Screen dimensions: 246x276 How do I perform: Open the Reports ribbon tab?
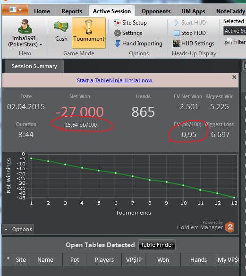coord(72,11)
